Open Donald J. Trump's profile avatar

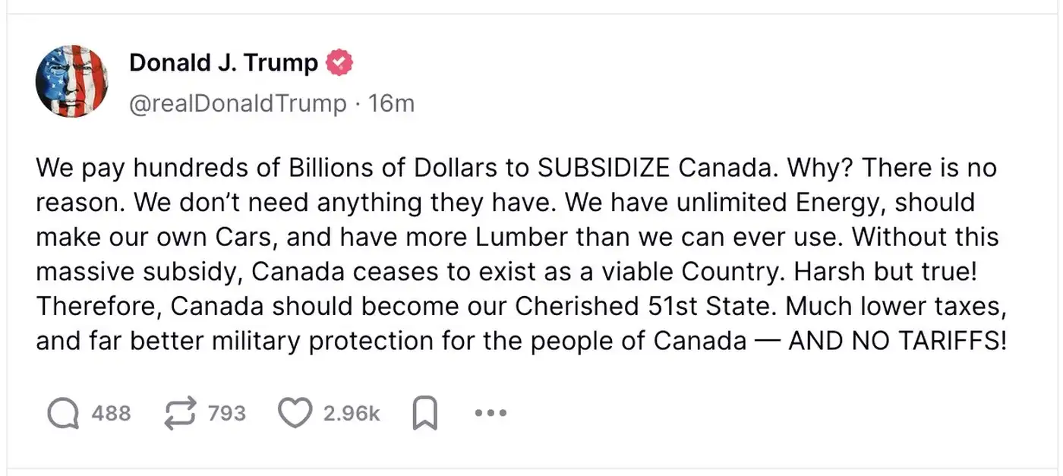tap(71, 81)
